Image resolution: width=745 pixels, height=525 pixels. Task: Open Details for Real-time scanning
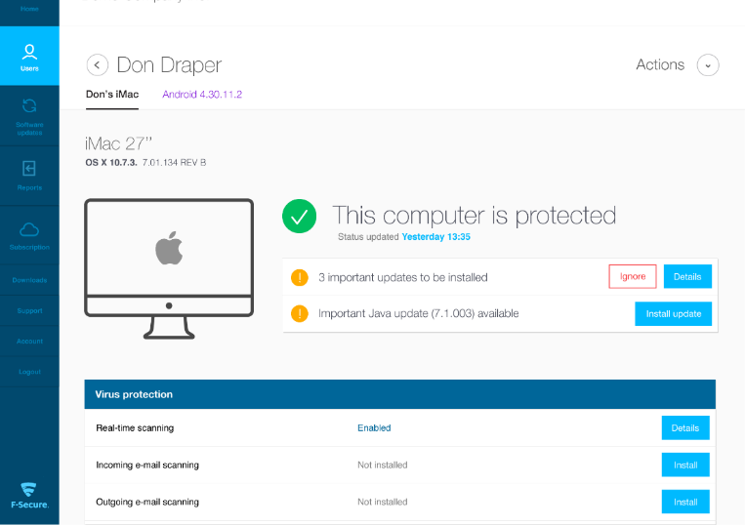click(685, 427)
